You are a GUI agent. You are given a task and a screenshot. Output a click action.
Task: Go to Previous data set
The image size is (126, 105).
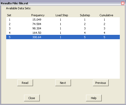click(101, 83)
